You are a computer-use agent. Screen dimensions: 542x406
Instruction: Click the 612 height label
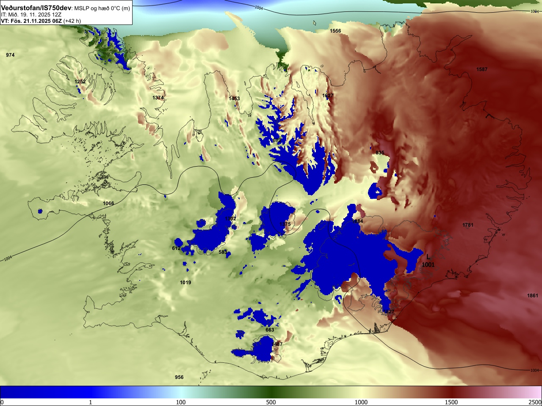pyautogui.click(x=177, y=248)
